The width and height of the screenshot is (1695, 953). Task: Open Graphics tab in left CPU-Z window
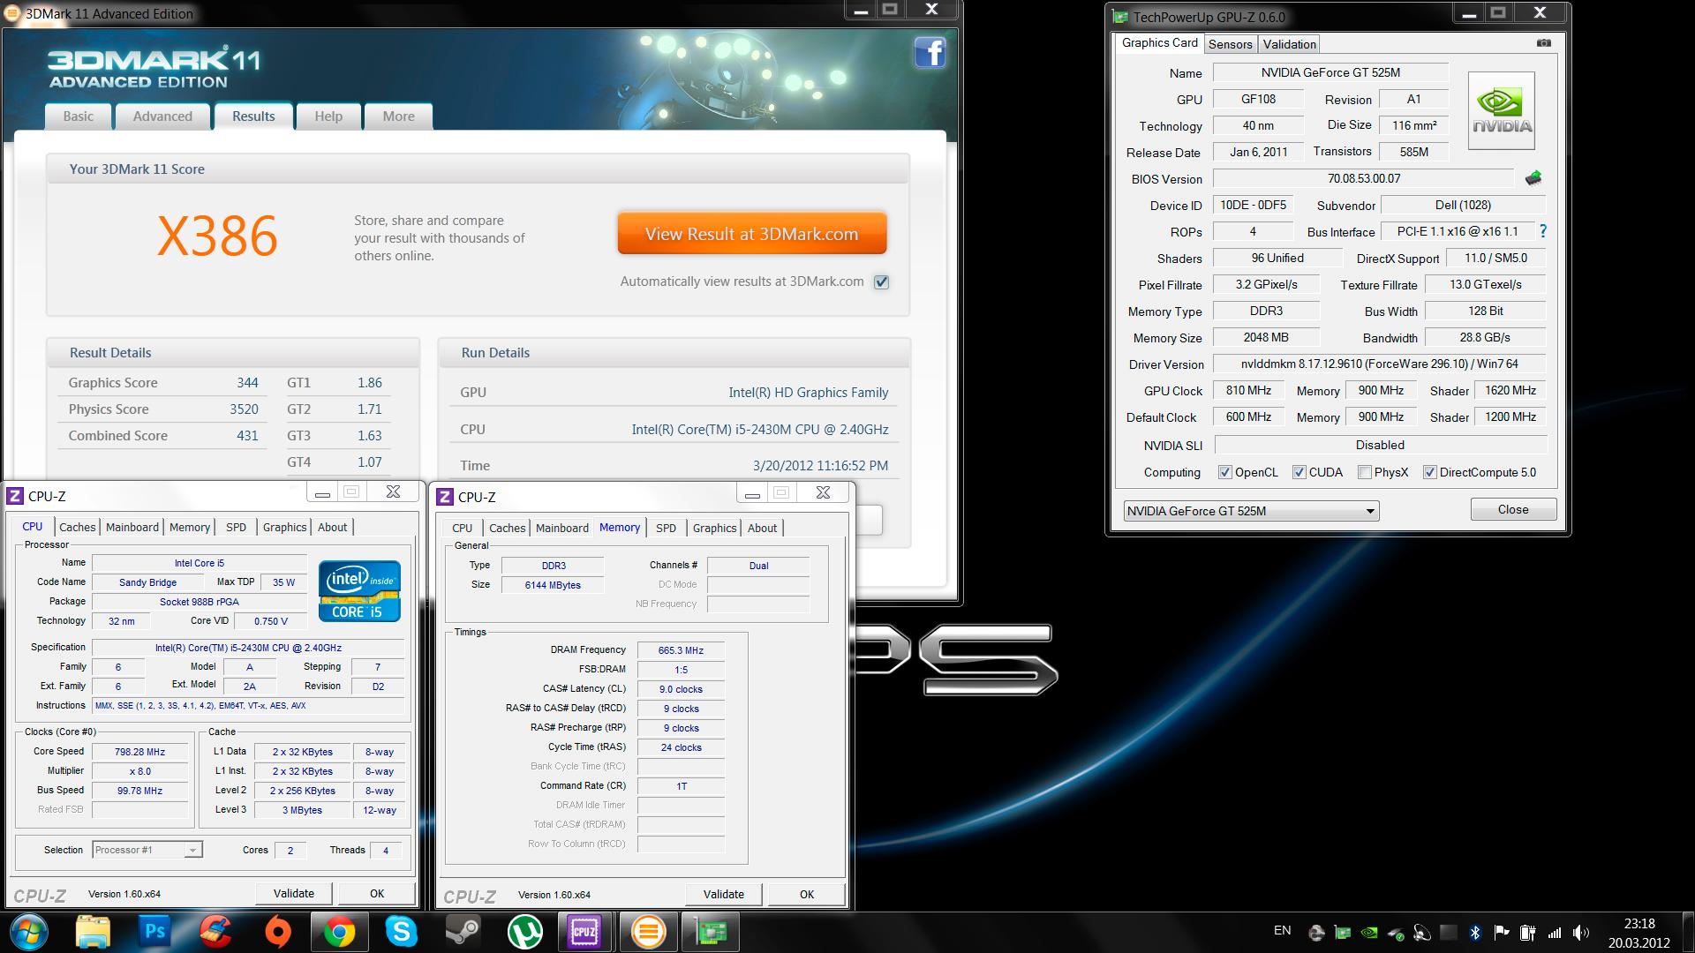pos(284,527)
